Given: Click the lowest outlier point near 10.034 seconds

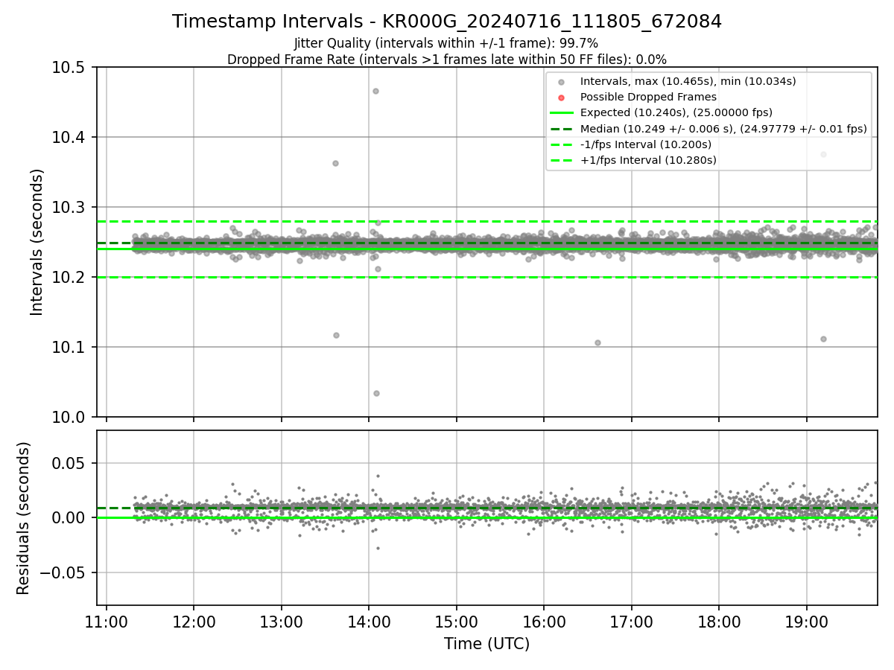Looking at the screenshot, I should click(x=376, y=393).
